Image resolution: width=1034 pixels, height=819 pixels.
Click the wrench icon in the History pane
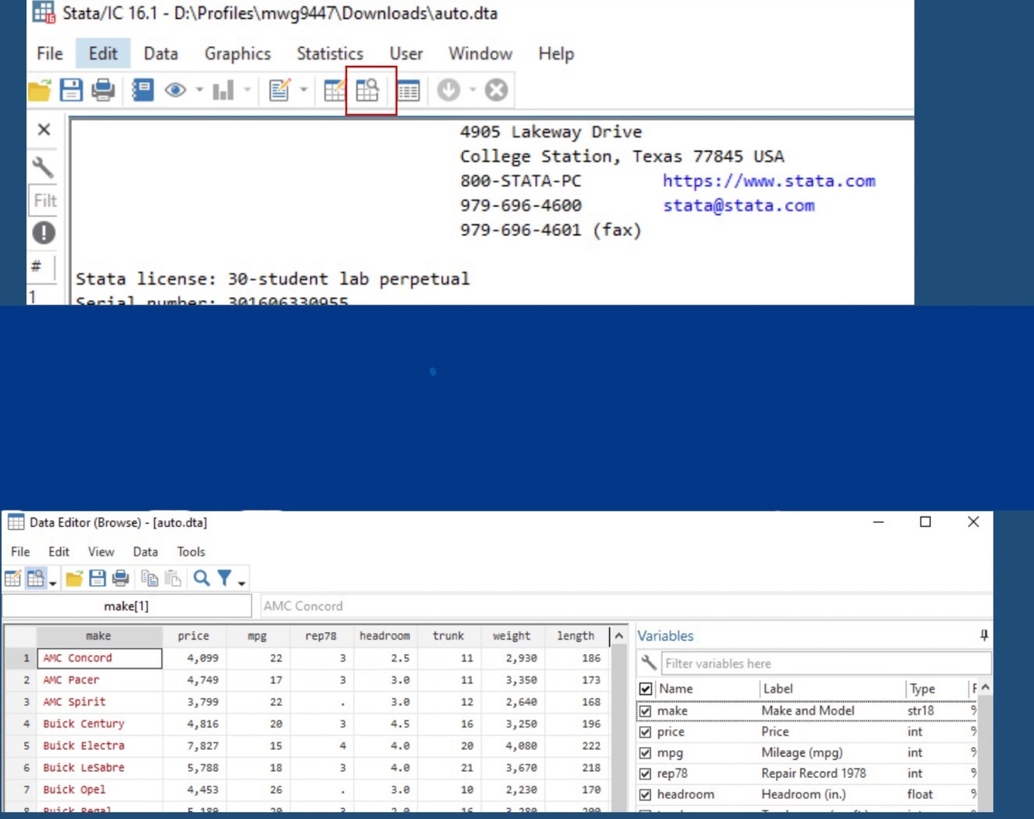[x=43, y=167]
